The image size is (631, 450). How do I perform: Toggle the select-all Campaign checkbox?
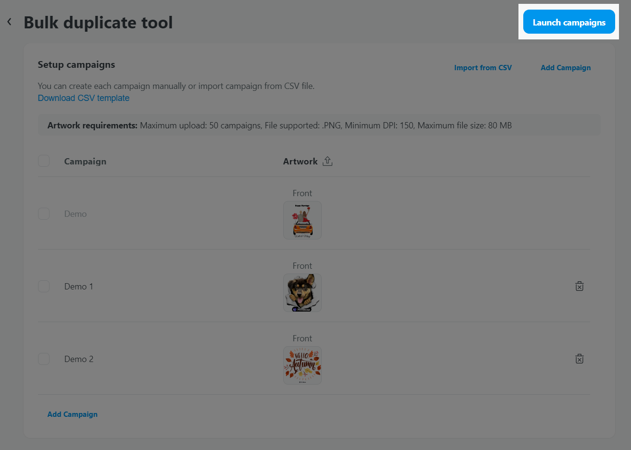pyautogui.click(x=44, y=161)
